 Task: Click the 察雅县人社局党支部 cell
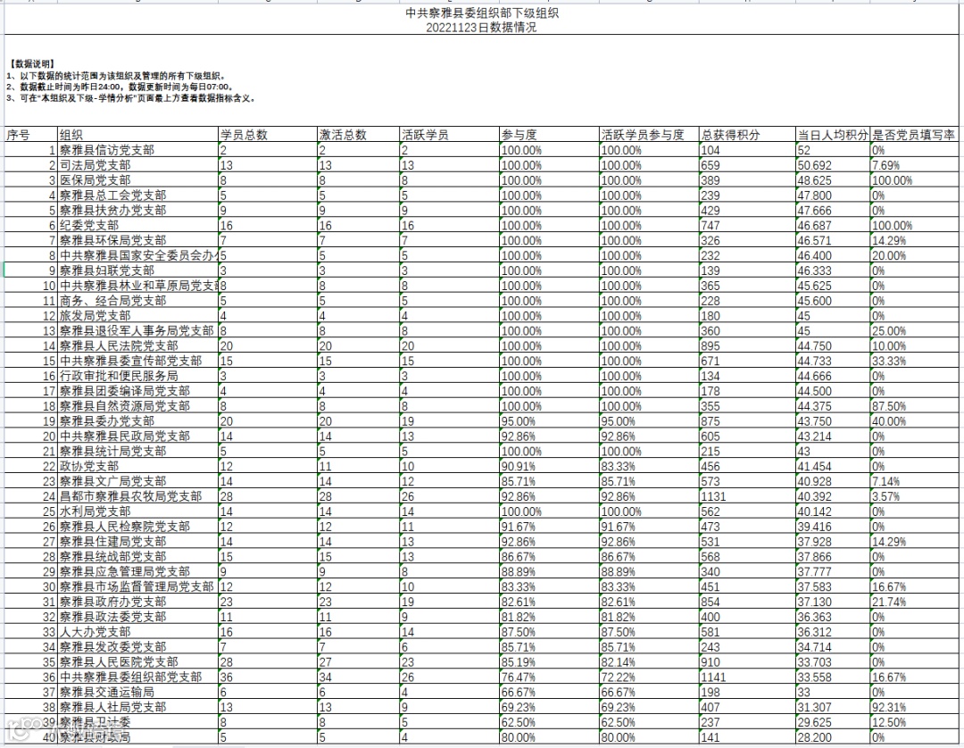[x=138, y=708]
